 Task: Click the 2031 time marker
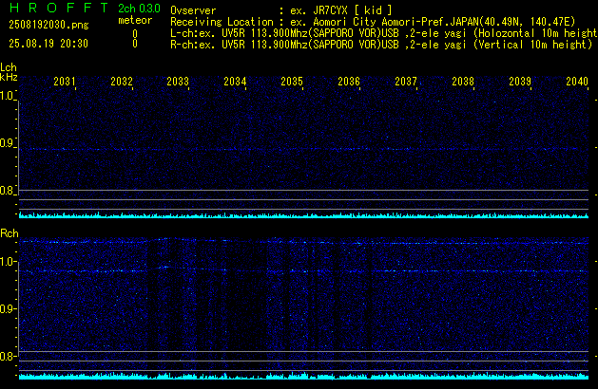[64, 82]
